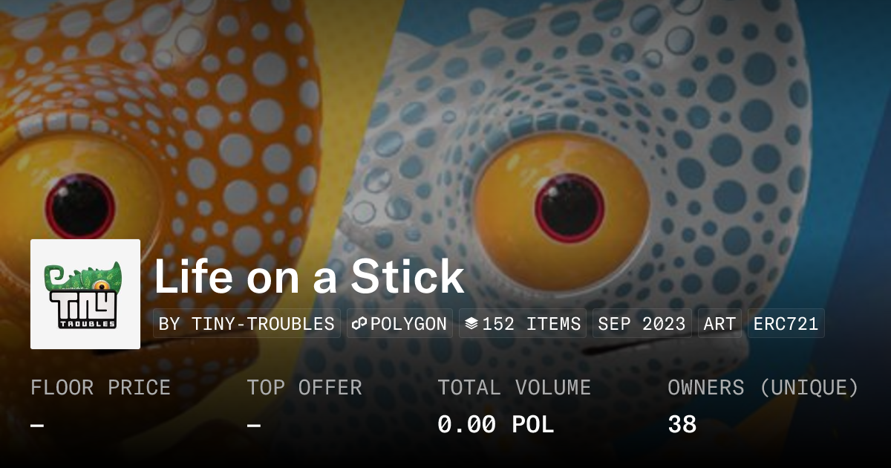
Task: Open the Life on a Stick title
Action: click(309, 278)
